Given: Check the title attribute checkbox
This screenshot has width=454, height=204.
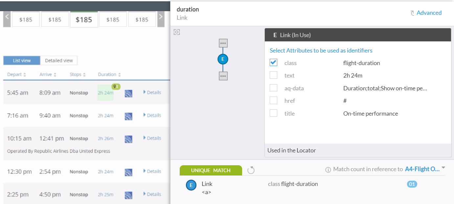Looking at the screenshot, I should click(x=273, y=113).
